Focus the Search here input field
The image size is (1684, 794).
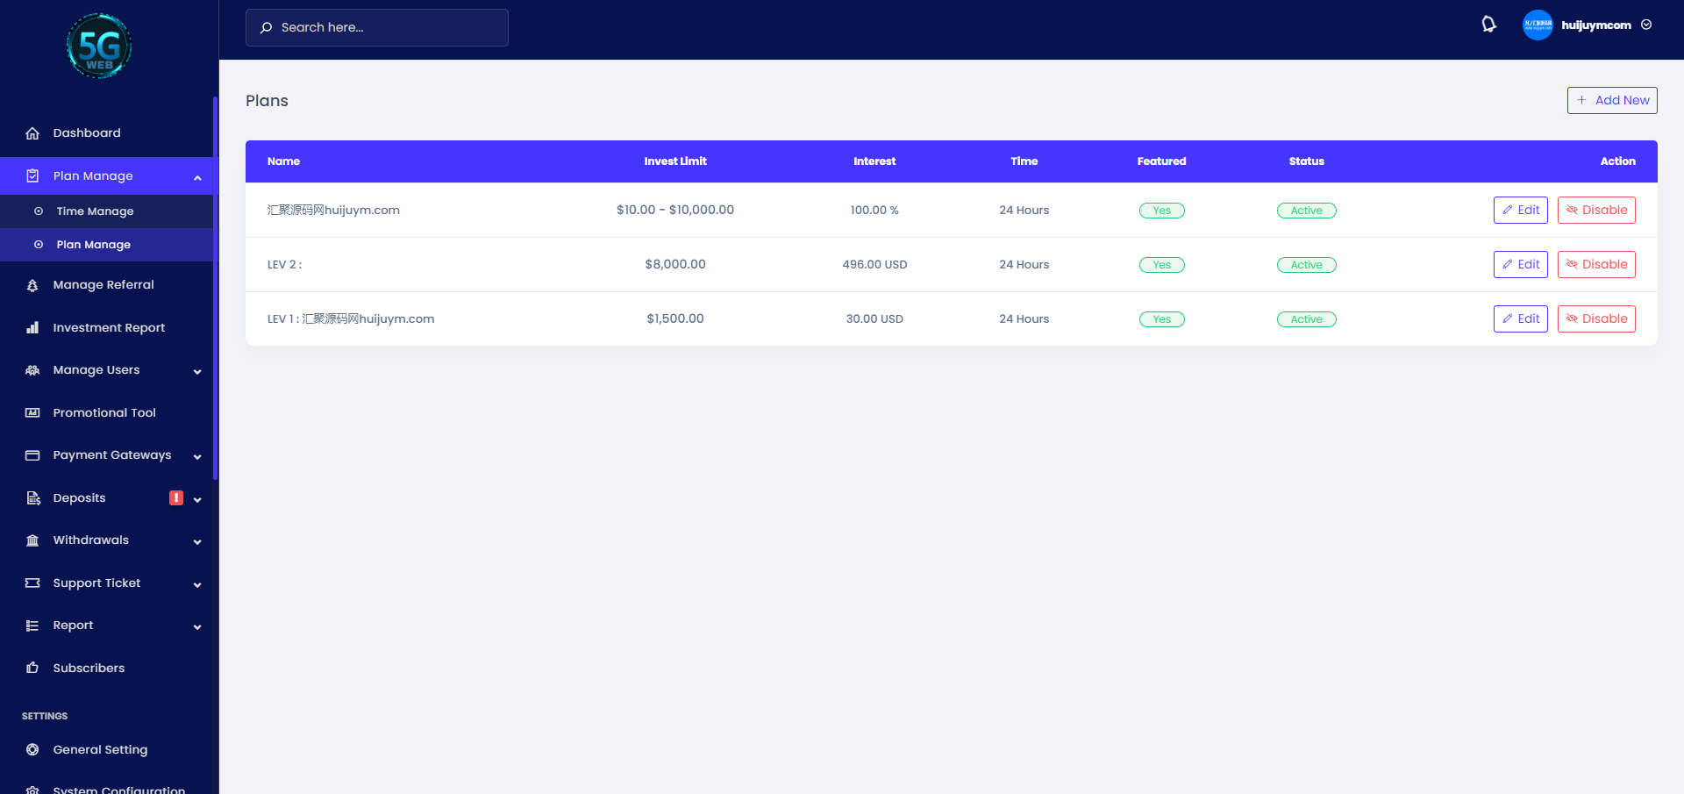point(377,28)
